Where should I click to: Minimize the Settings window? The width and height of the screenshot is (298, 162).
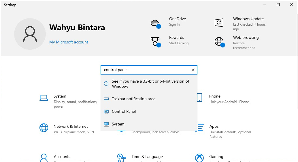click(265, 5)
